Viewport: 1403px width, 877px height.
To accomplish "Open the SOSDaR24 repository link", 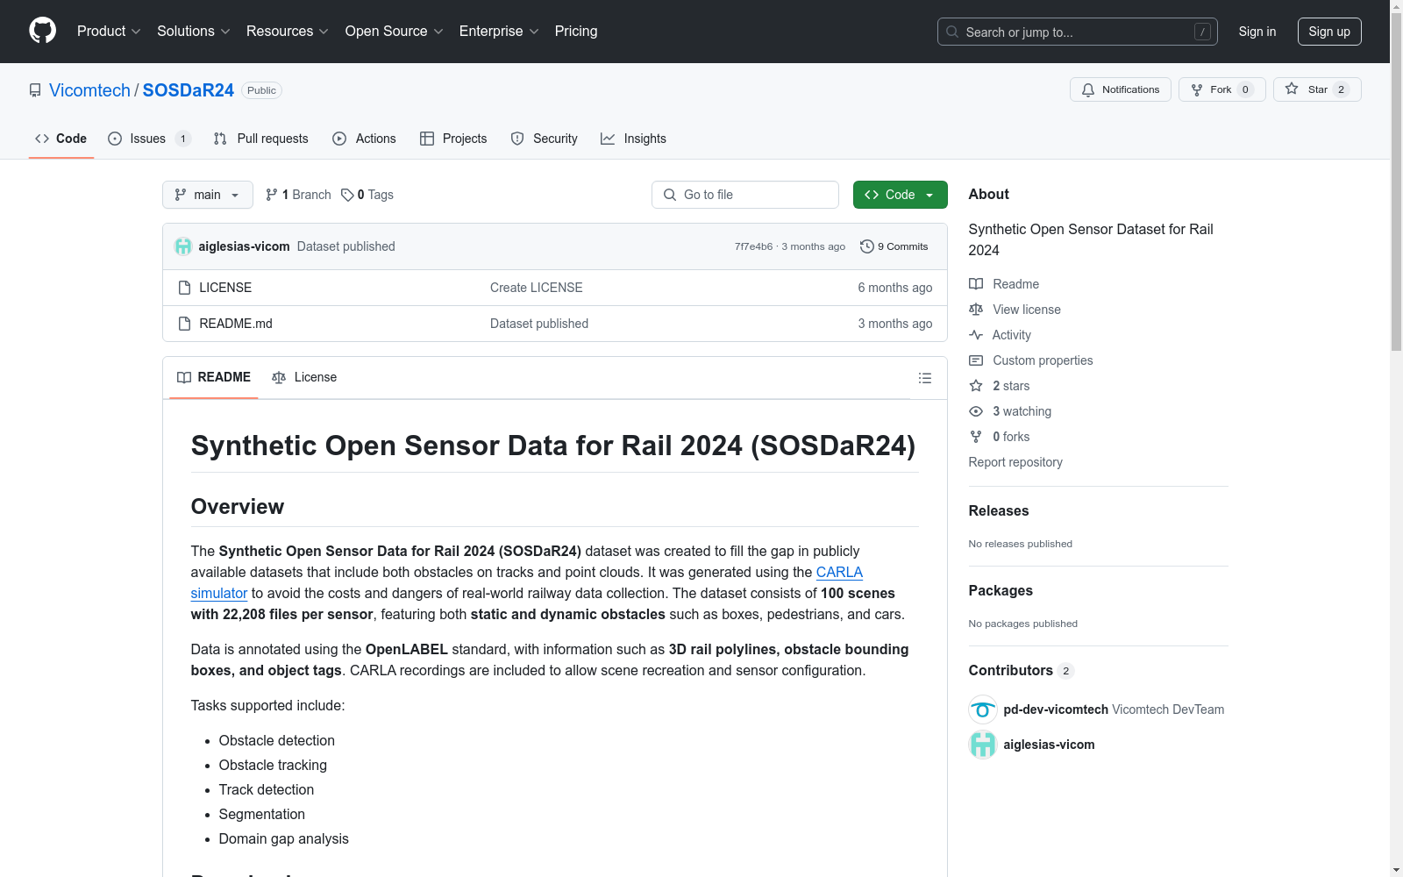I will click(x=189, y=90).
